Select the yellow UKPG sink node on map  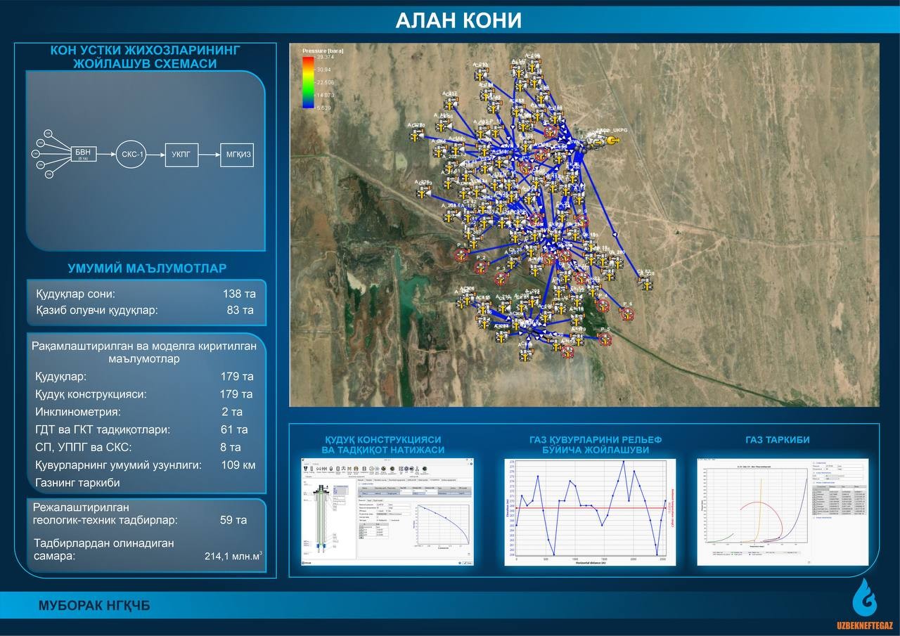(612, 141)
